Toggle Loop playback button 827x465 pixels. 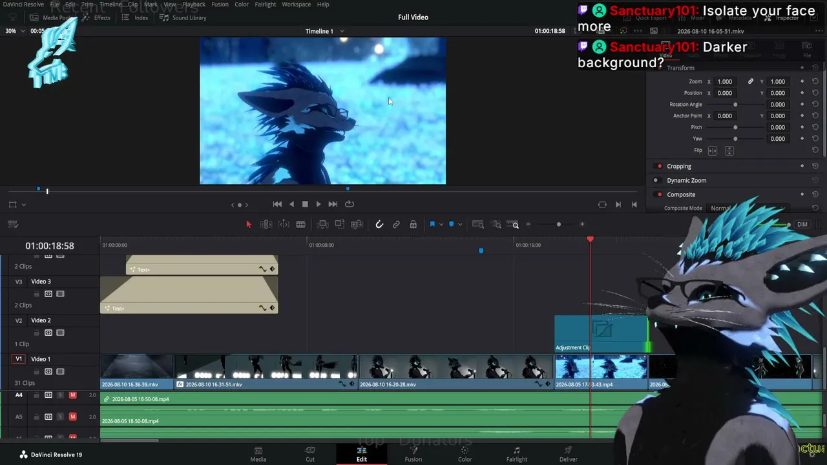pos(350,204)
